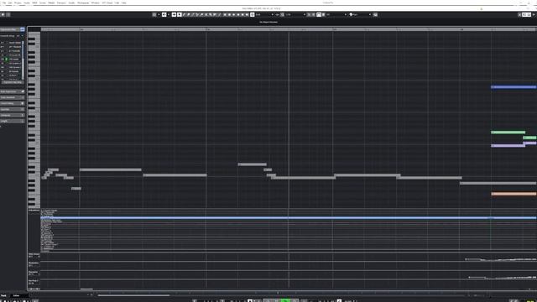
Task: Select the Draw pencil tool
Action: (184, 15)
